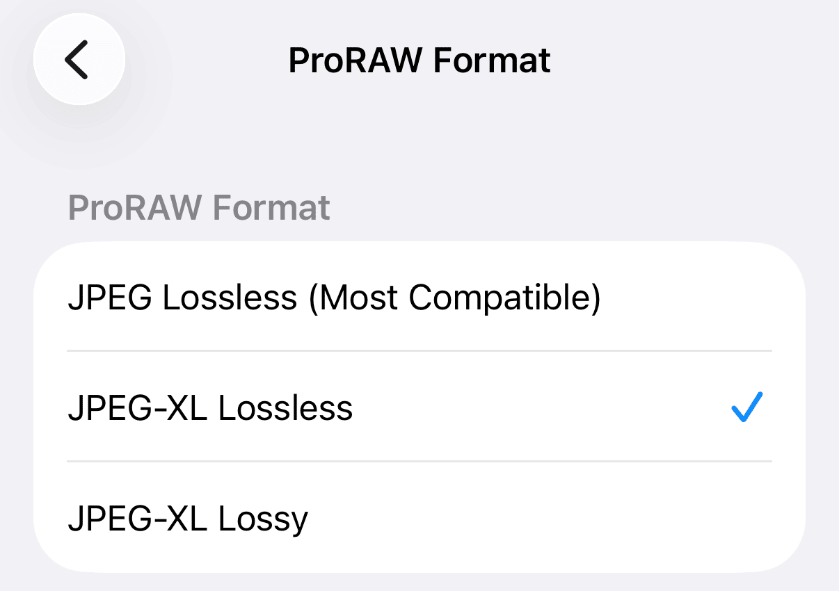Click the left-pointing arrow icon
Image resolution: width=839 pixels, height=591 pixels.
point(77,59)
